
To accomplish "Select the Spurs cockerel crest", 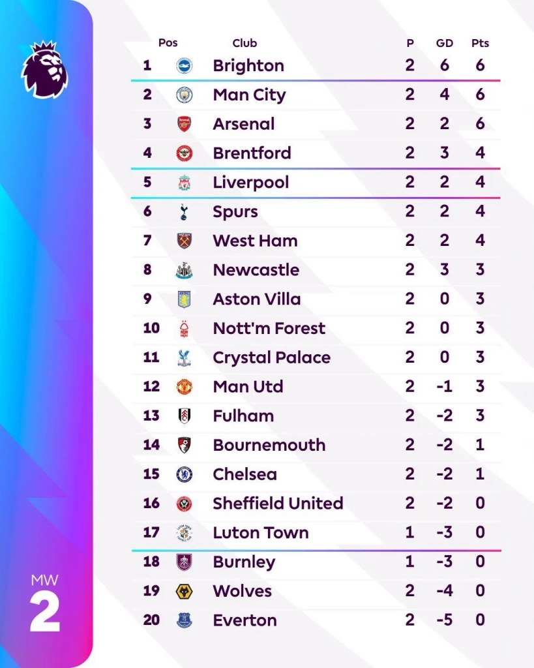I will pyautogui.click(x=185, y=212).
